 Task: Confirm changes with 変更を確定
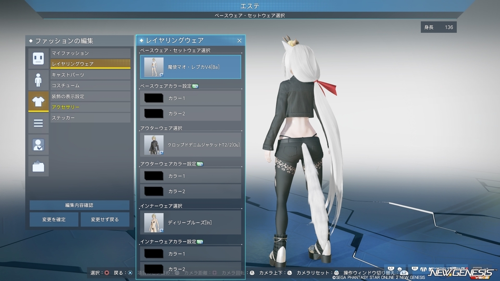pos(54,219)
